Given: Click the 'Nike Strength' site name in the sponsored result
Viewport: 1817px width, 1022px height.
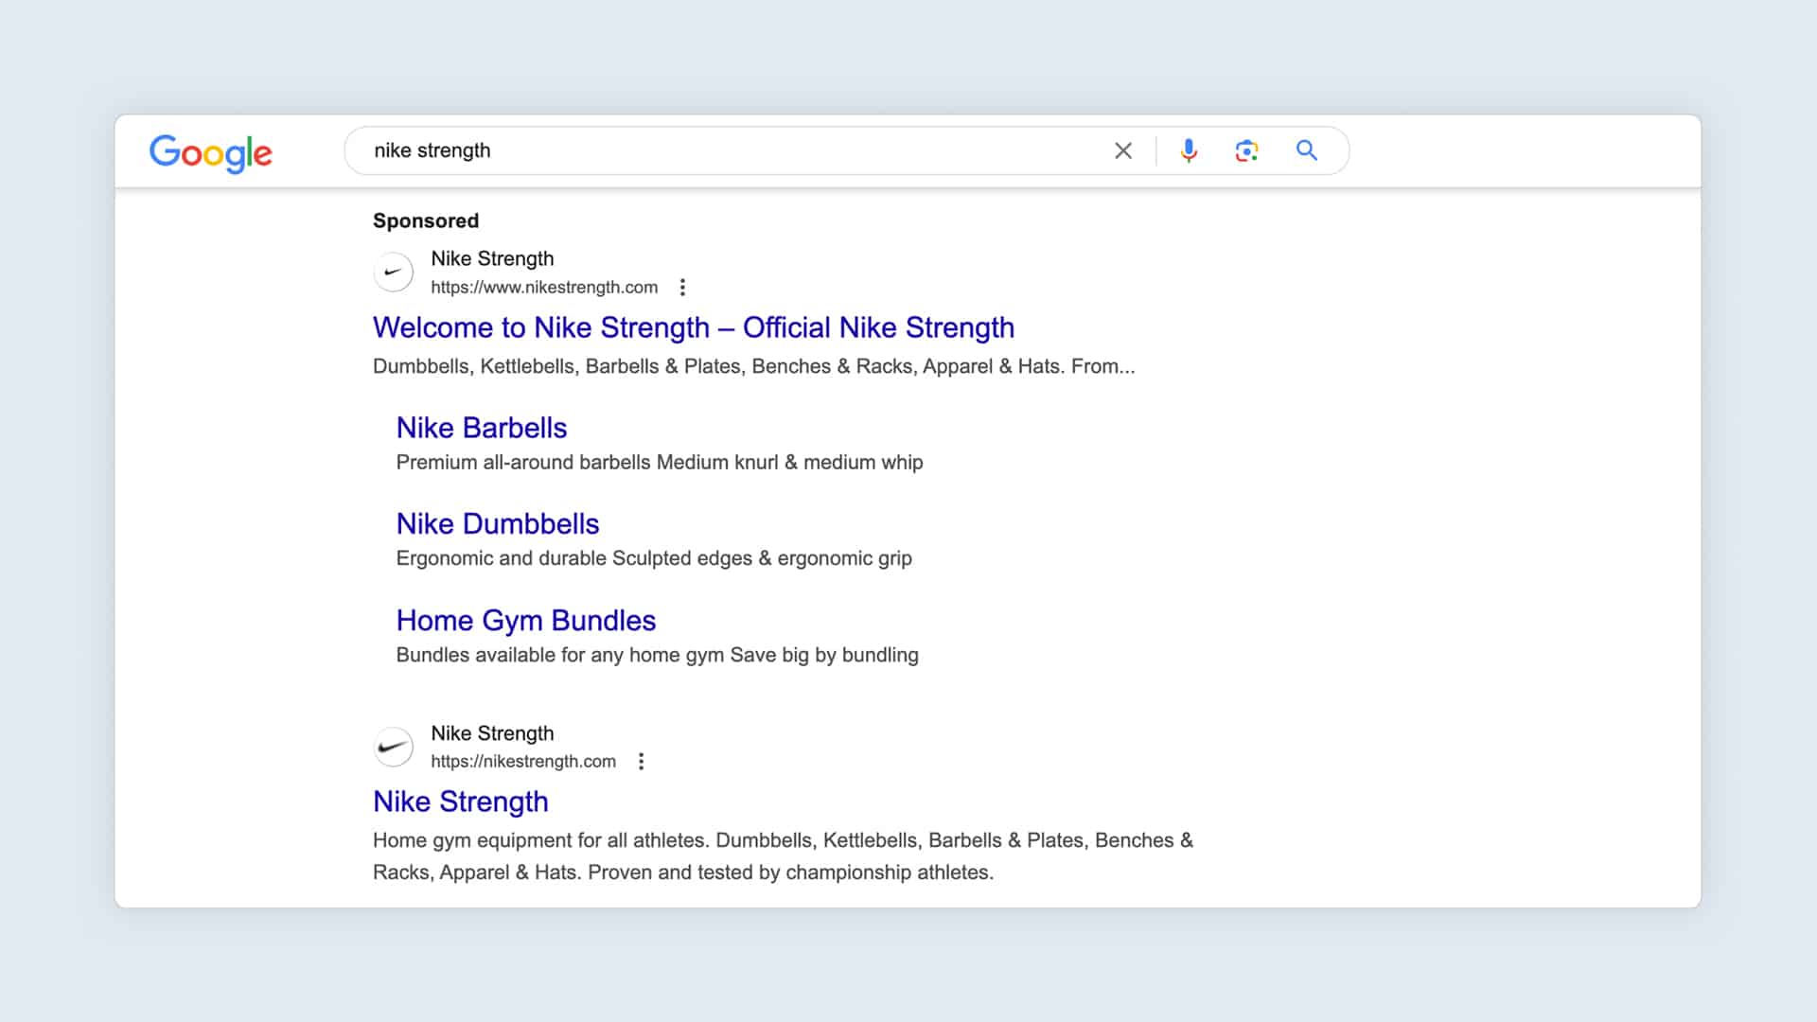Looking at the screenshot, I should (492, 258).
